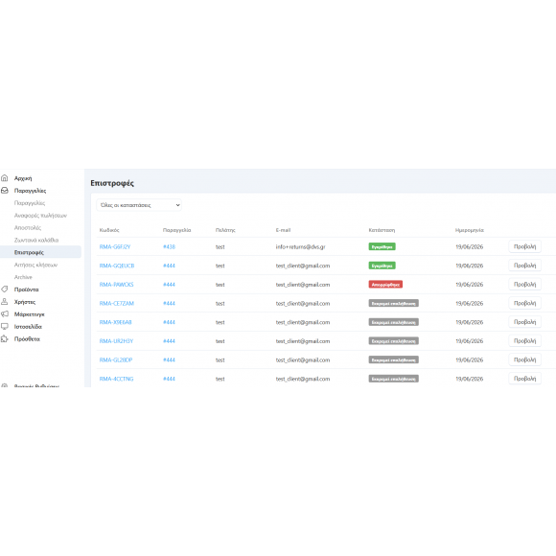
Task: Click Προβολή button for RMA-G6FJ2Y row
Action: [524, 246]
